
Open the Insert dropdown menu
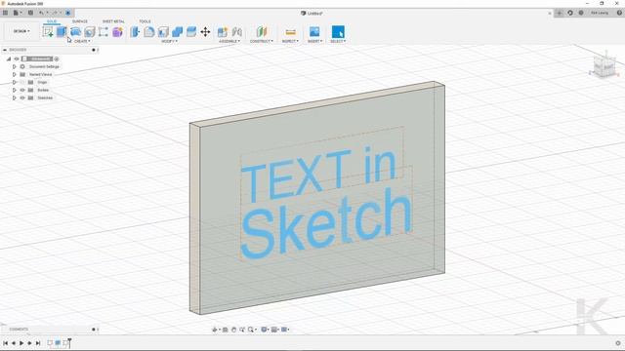coord(314,41)
